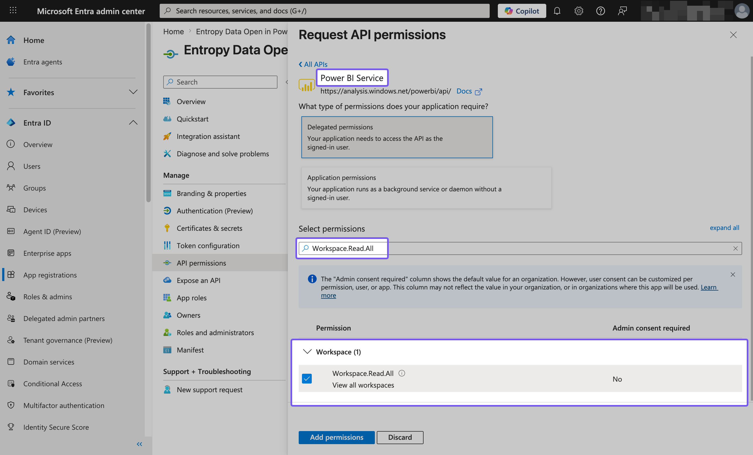Click Add permissions button
Image resolution: width=753 pixels, height=455 pixels.
[x=337, y=437]
